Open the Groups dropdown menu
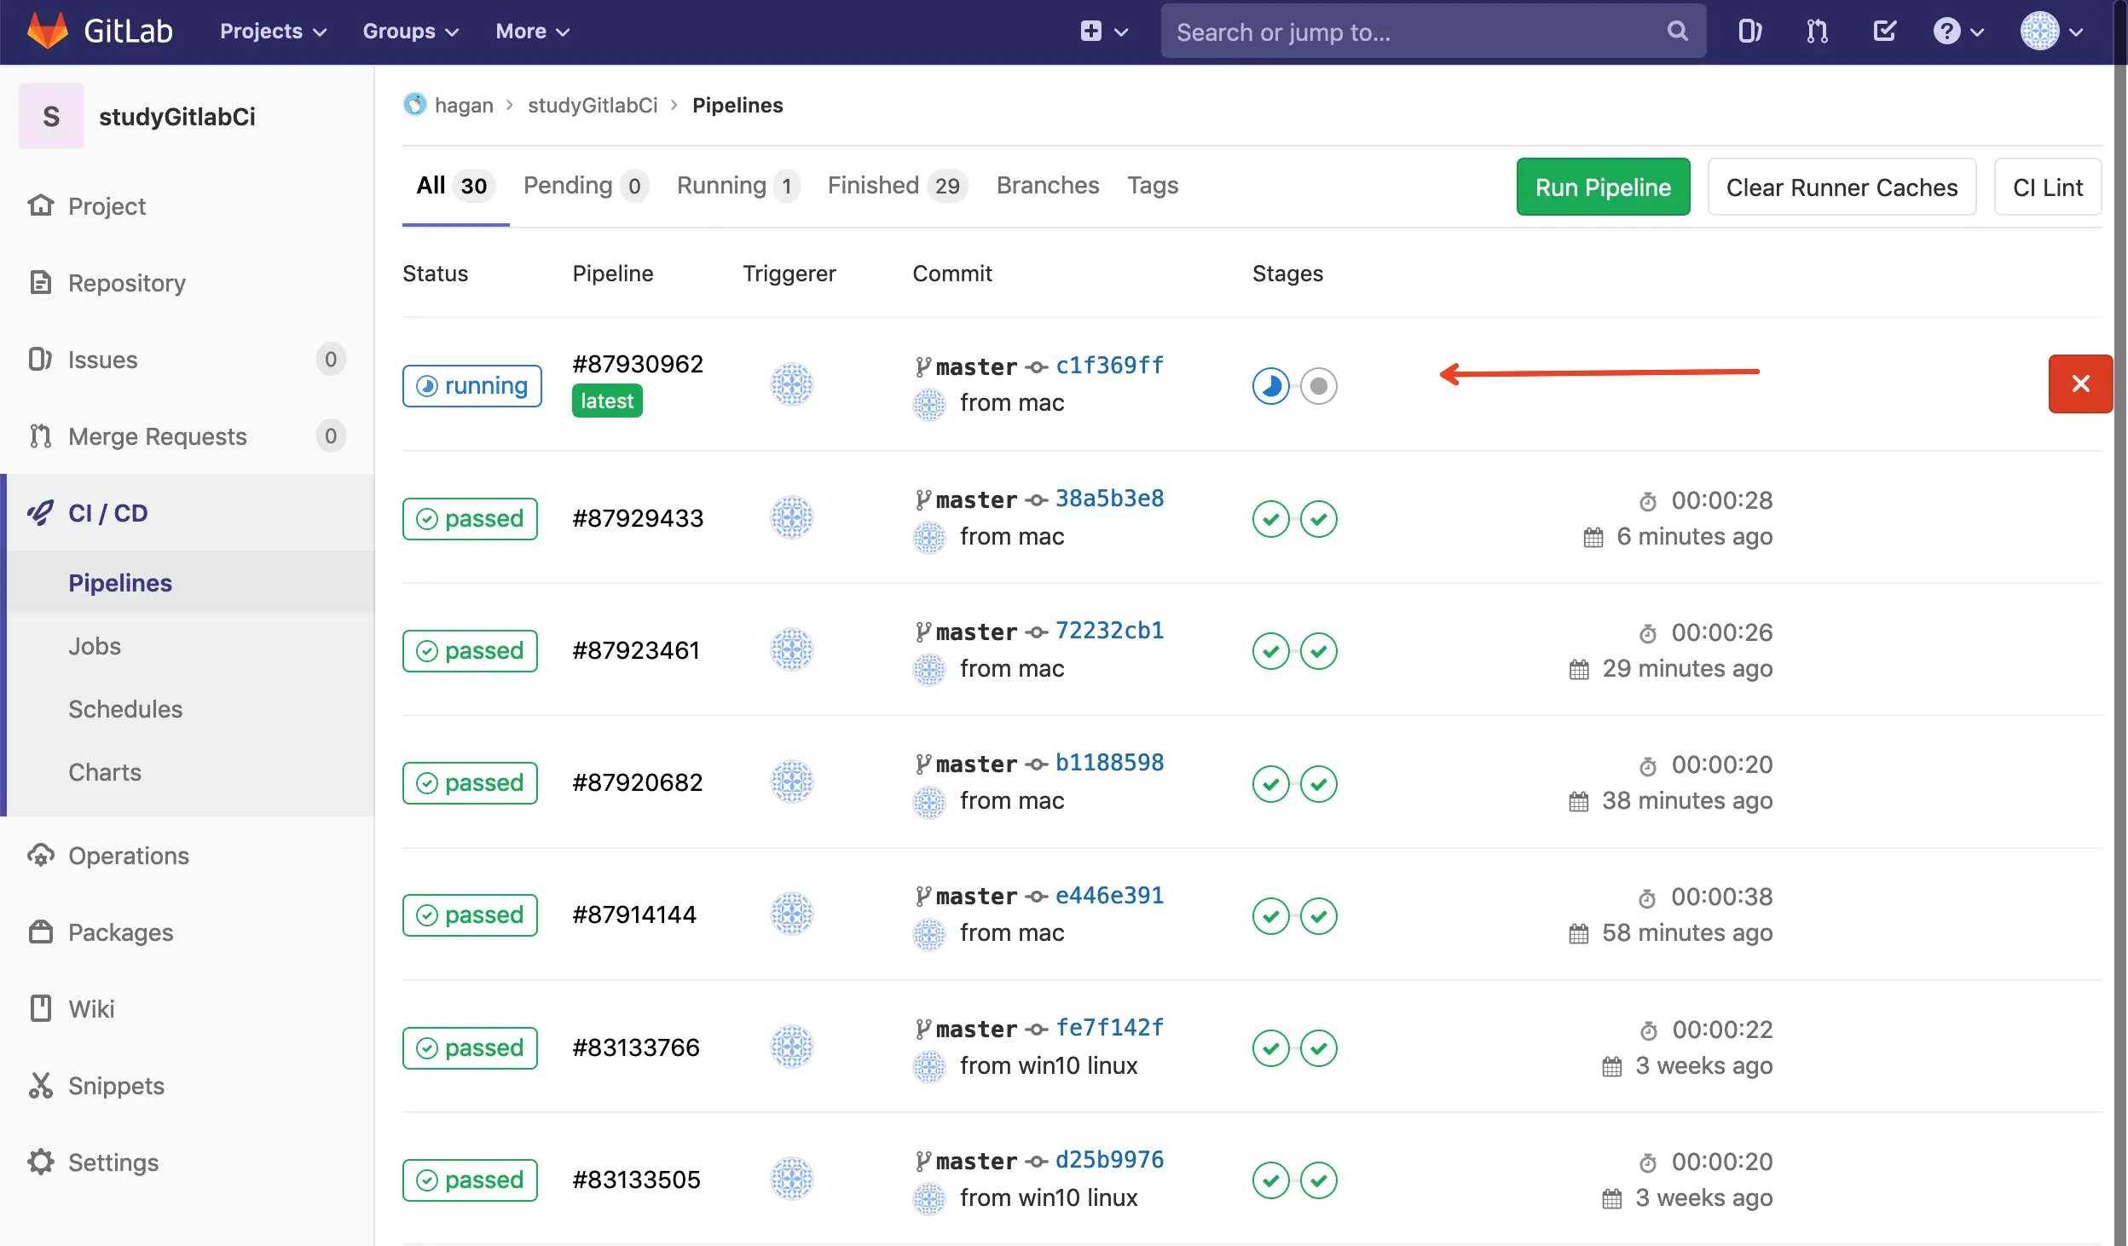The width and height of the screenshot is (2128, 1246). point(411,32)
